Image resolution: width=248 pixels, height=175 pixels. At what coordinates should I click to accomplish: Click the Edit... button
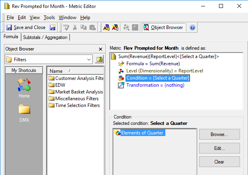pos(219,148)
